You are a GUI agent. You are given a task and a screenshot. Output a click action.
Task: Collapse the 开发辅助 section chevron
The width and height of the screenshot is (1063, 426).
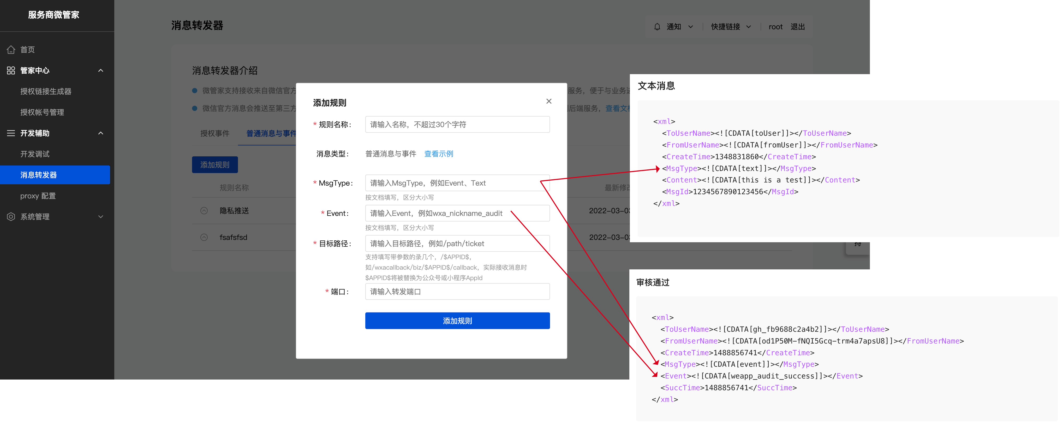pyautogui.click(x=101, y=133)
